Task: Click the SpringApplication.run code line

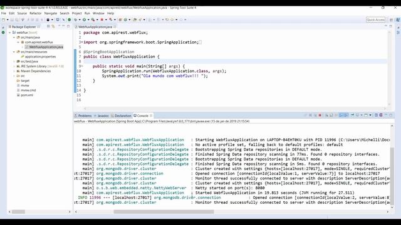Action: [x=164, y=71]
